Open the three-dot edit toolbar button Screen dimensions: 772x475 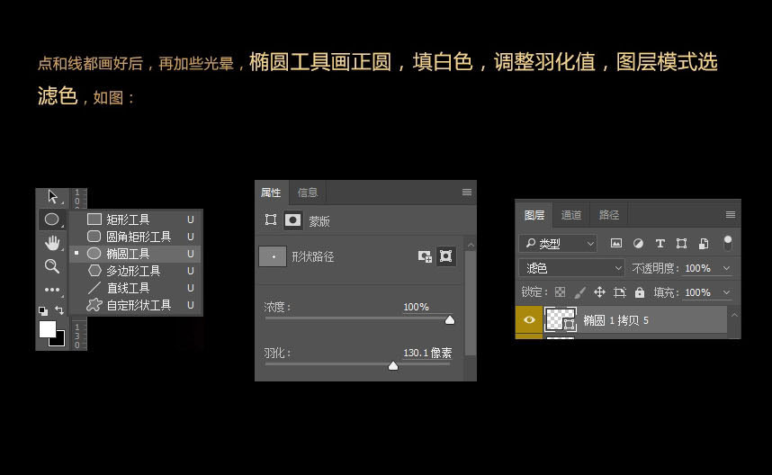coord(52,290)
